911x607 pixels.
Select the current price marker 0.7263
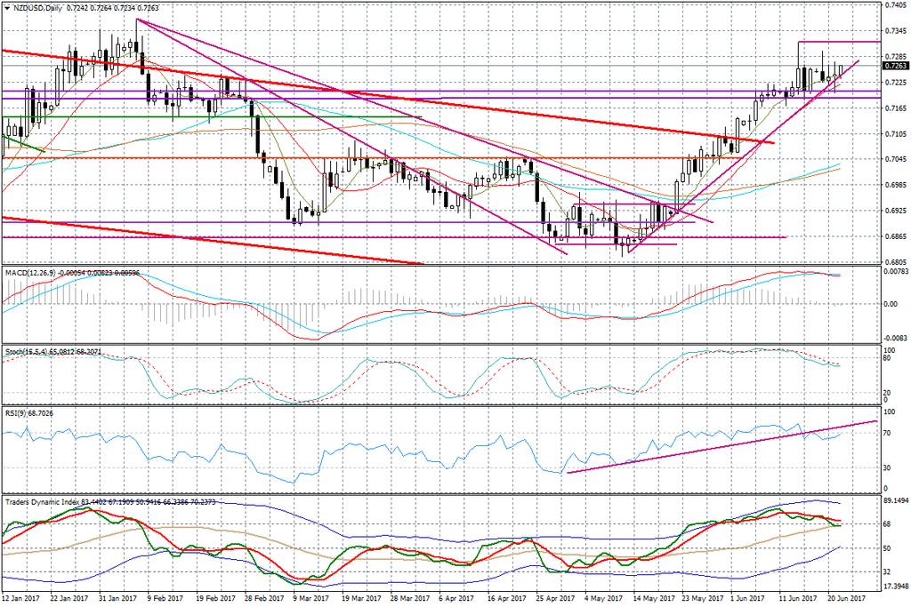[895, 66]
